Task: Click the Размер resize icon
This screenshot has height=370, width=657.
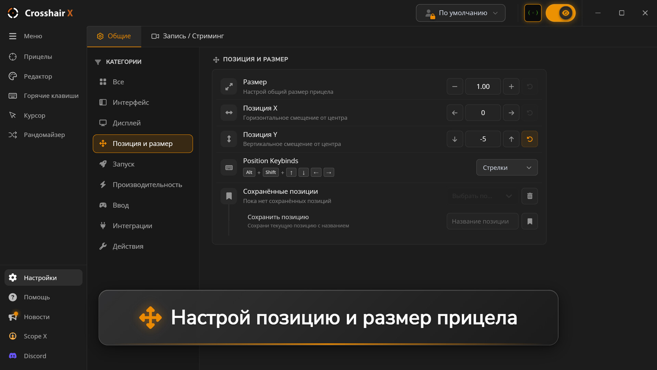Action: [229, 87]
